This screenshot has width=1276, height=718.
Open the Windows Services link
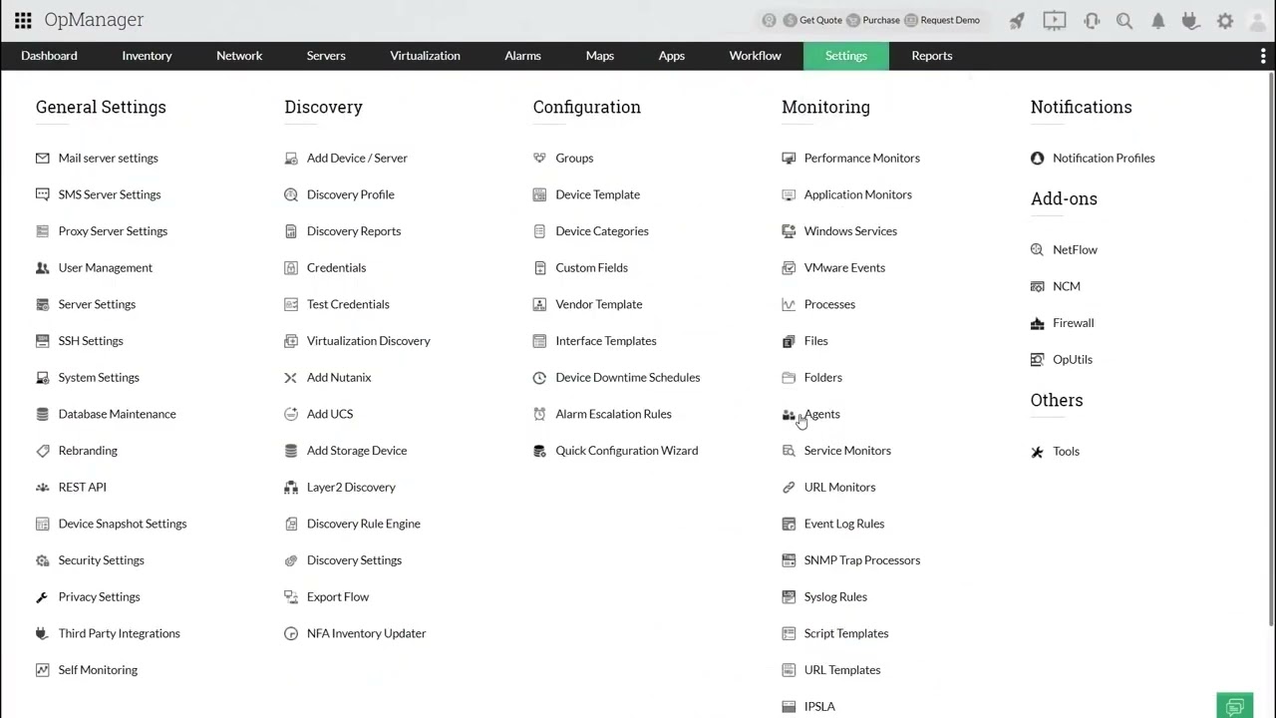pyautogui.click(x=850, y=231)
